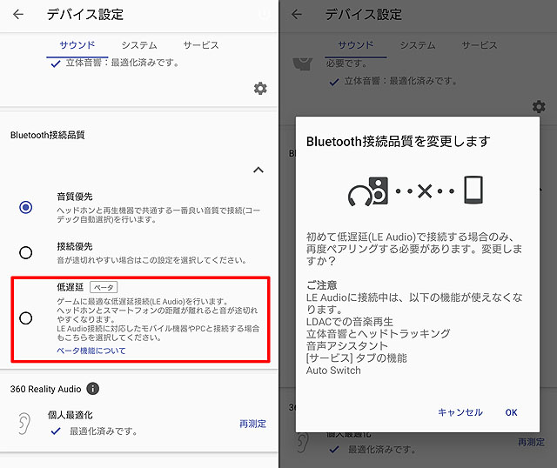Open the ベータ機能について link
This screenshot has height=468, width=557.
pyautogui.click(x=91, y=351)
